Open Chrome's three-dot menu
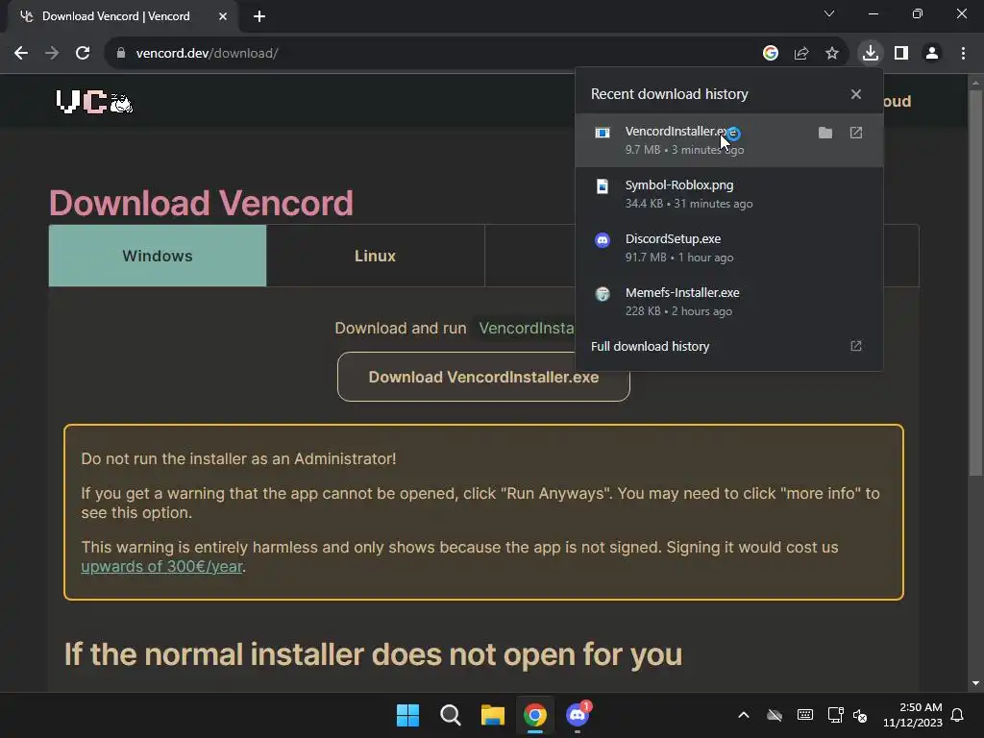Viewport: 984px width, 738px height. pyautogui.click(x=963, y=54)
